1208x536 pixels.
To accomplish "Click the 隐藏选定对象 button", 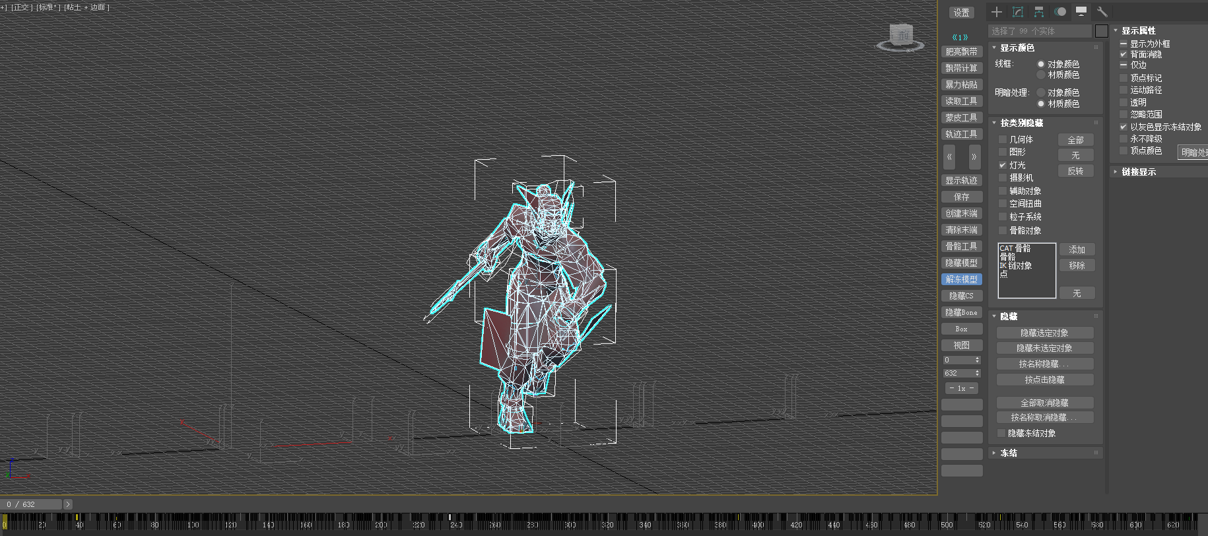I will tap(1045, 333).
